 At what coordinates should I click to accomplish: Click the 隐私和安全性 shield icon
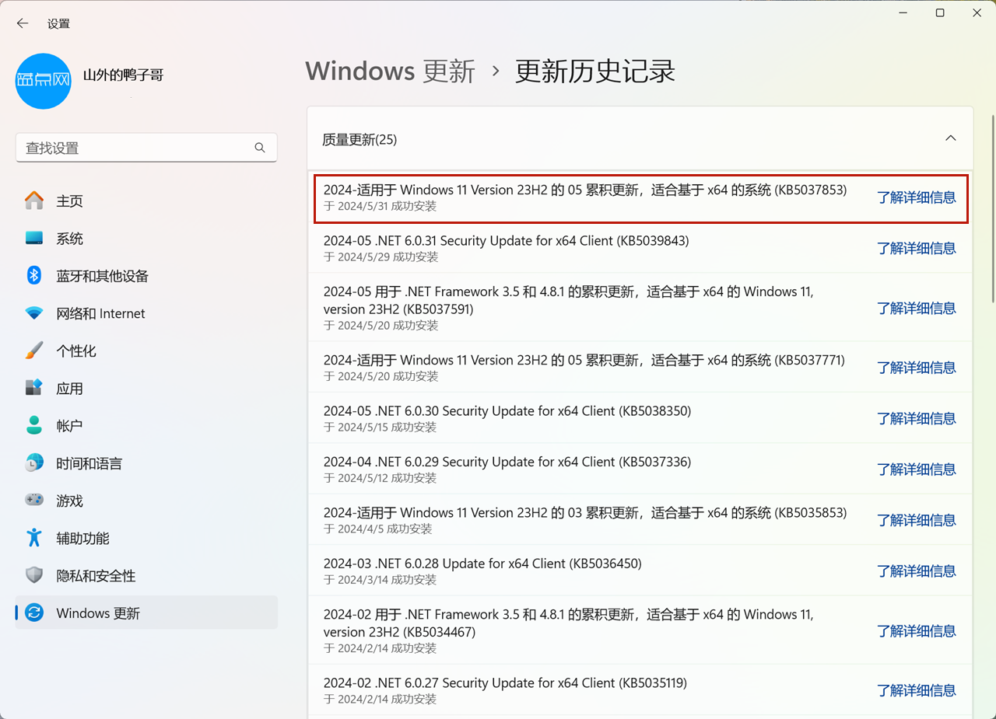34,575
